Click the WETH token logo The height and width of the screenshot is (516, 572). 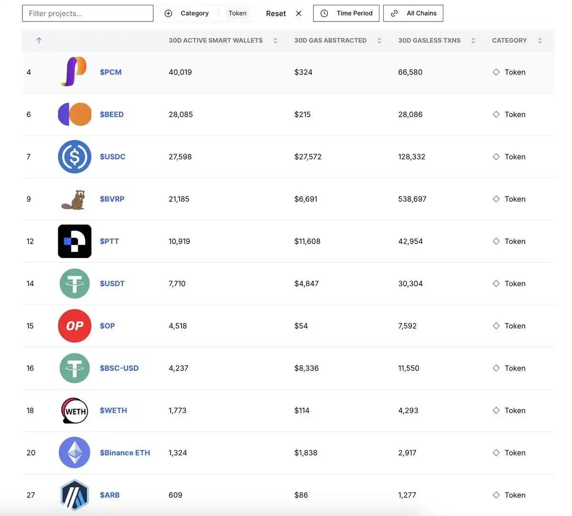tap(75, 411)
